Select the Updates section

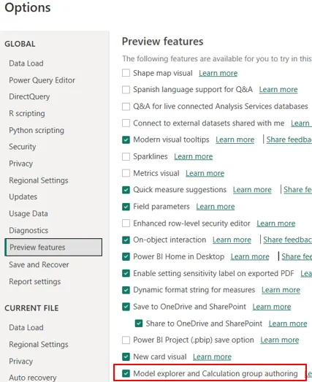23,197
